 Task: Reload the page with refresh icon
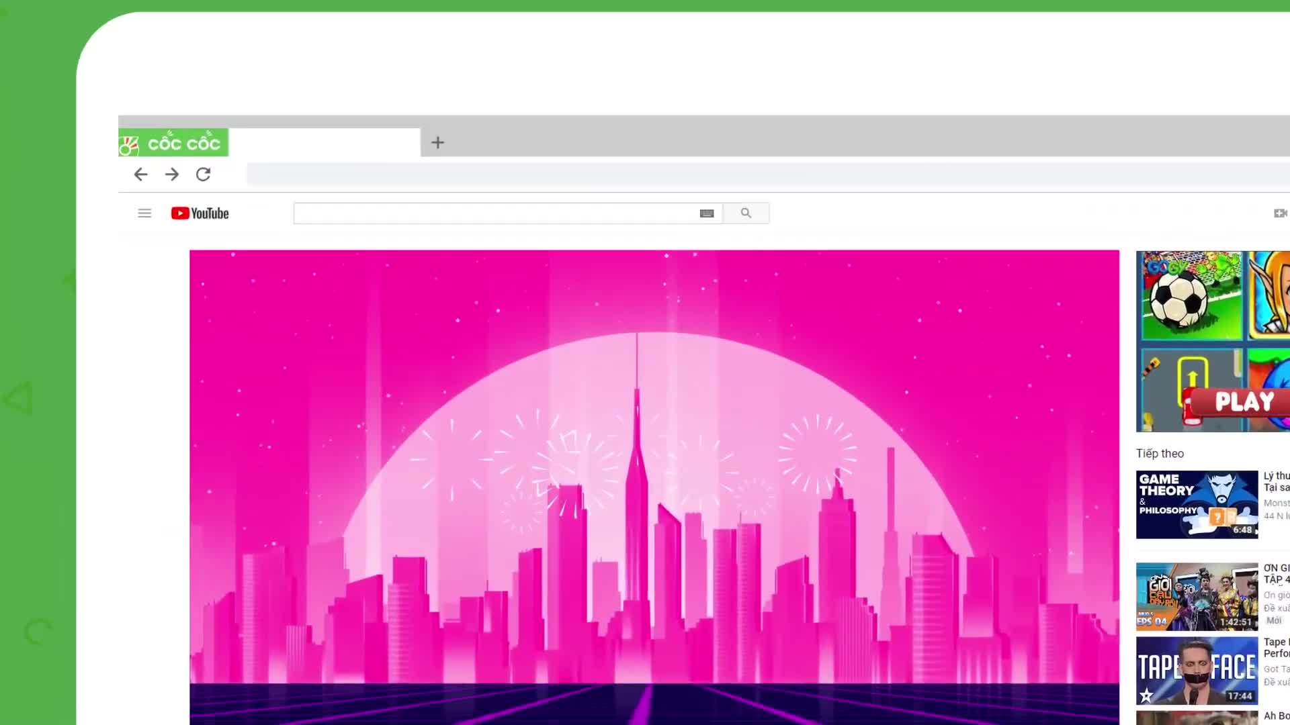(x=203, y=175)
